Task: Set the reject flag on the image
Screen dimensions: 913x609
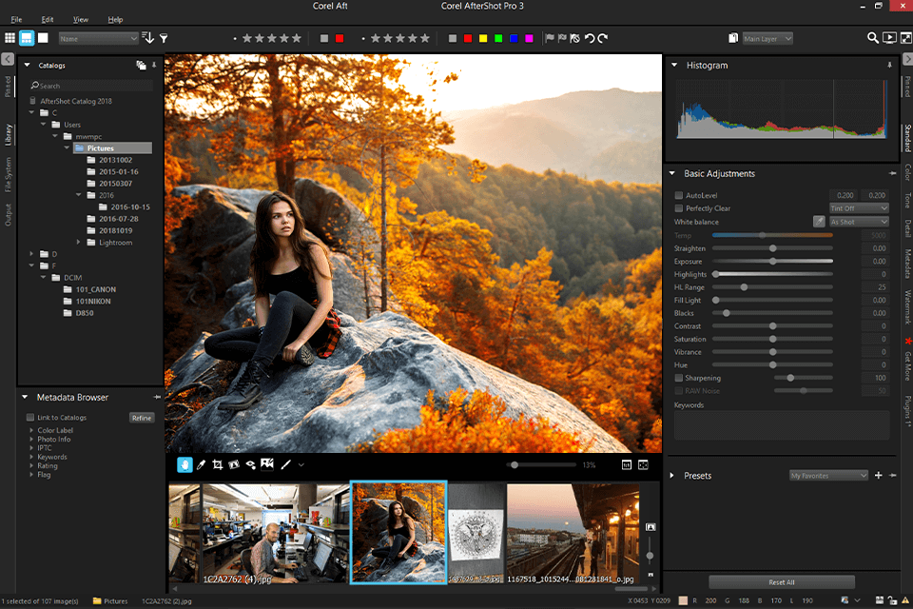Action: [x=562, y=38]
